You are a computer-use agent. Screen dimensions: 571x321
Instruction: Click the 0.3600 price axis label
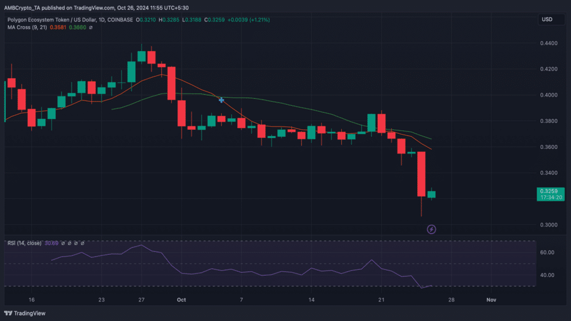pos(548,147)
